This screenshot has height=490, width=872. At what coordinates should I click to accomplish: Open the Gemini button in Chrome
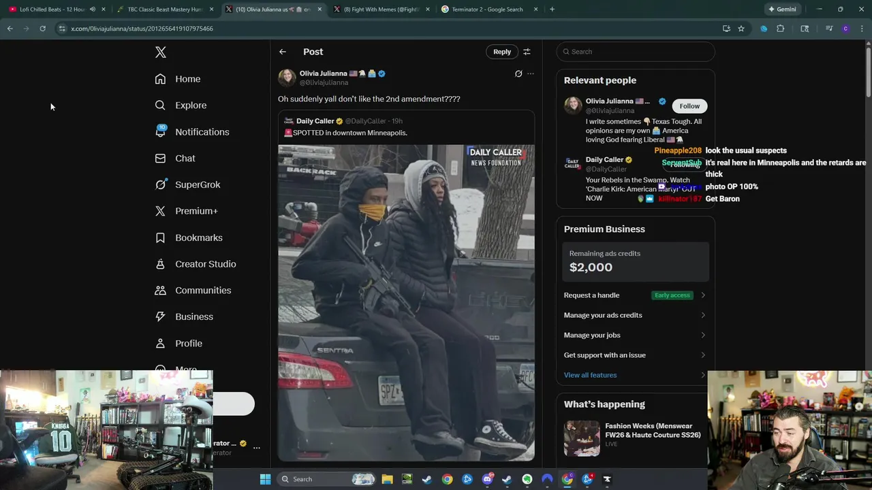(x=782, y=10)
